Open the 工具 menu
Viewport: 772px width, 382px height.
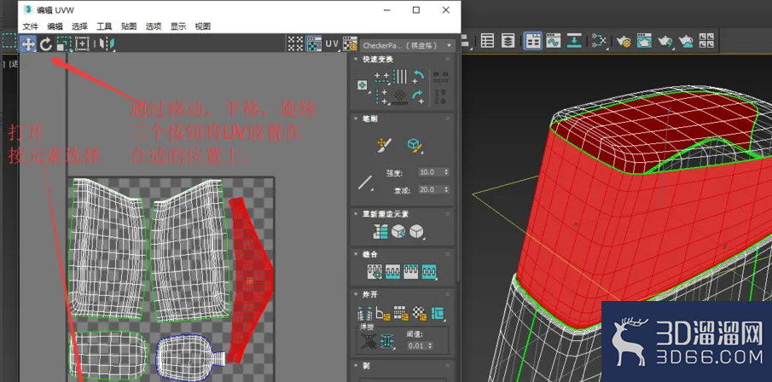104,26
